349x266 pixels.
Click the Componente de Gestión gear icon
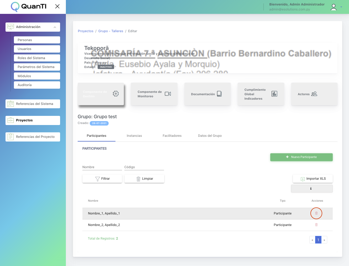tap(116, 94)
